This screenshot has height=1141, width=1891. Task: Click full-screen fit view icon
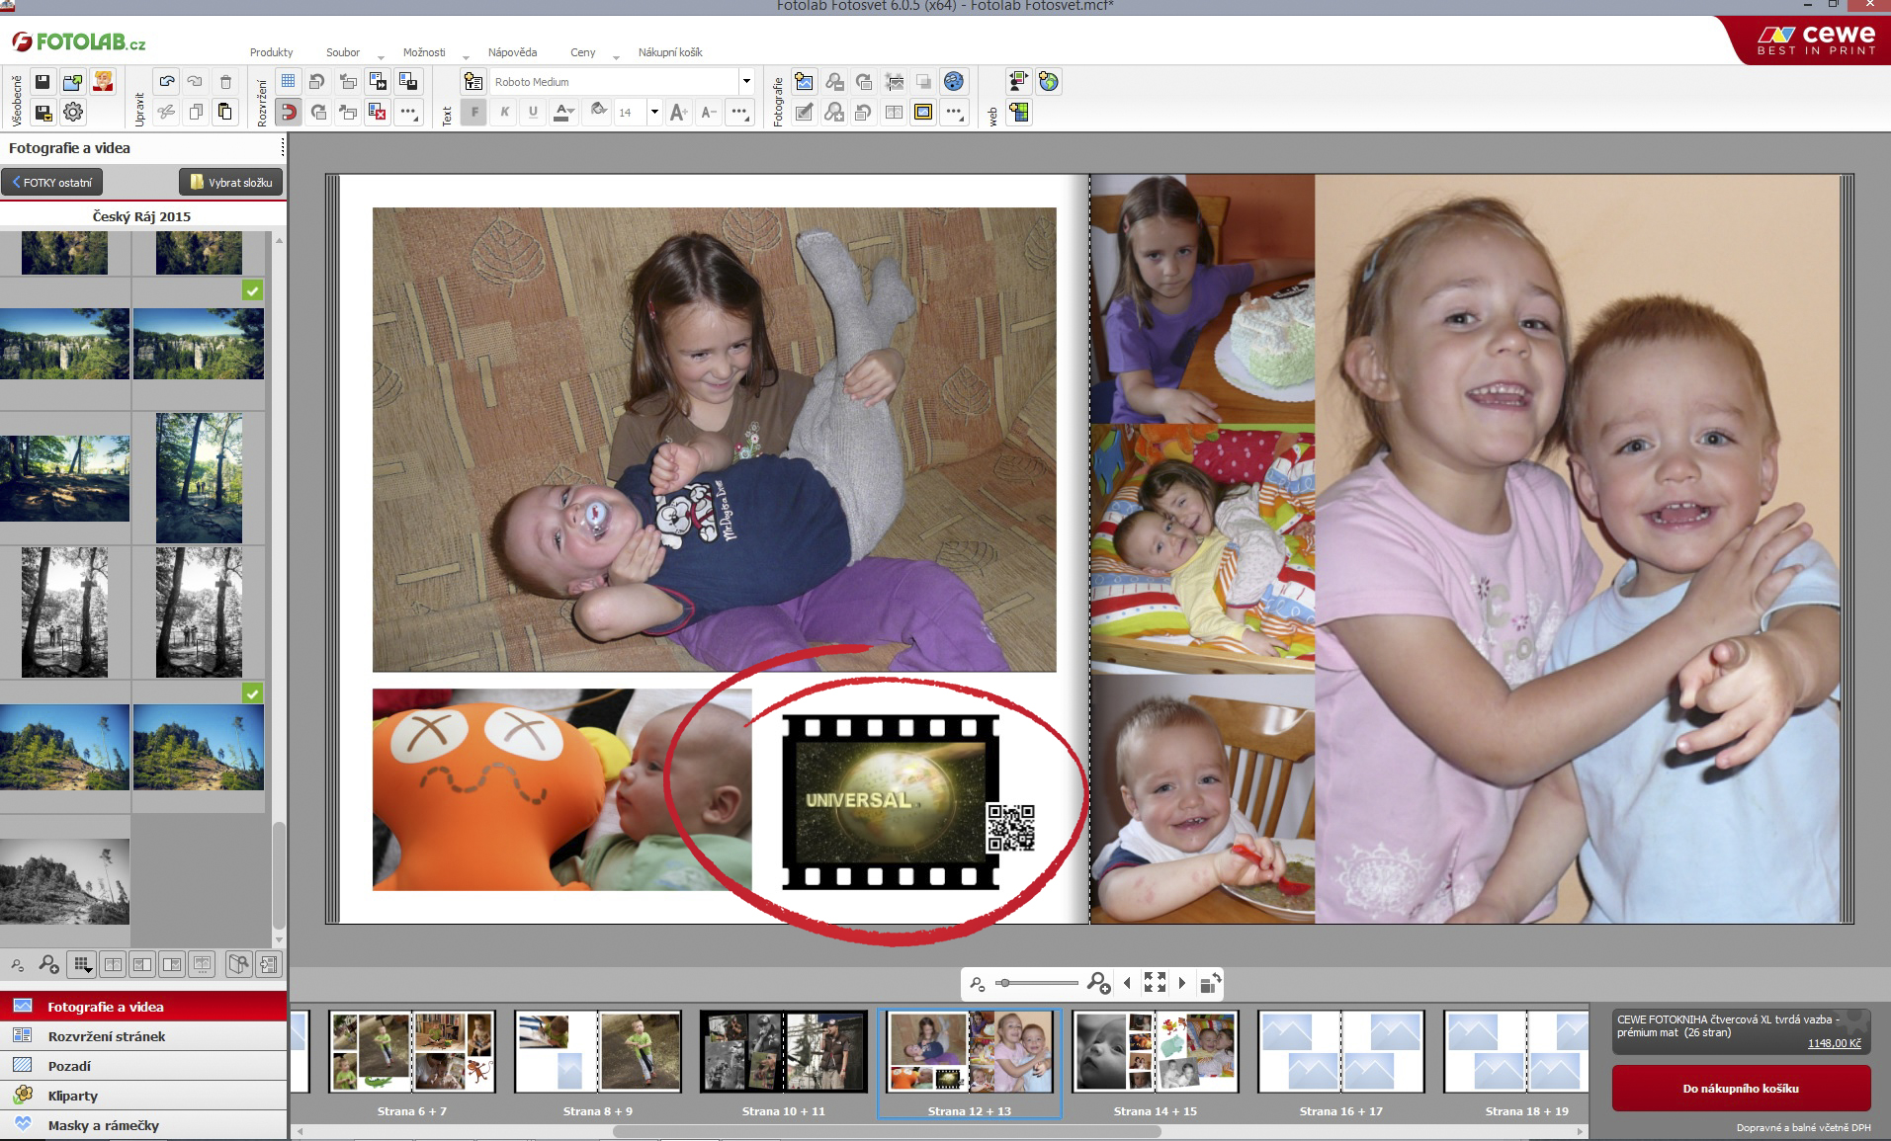(1155, 983)
